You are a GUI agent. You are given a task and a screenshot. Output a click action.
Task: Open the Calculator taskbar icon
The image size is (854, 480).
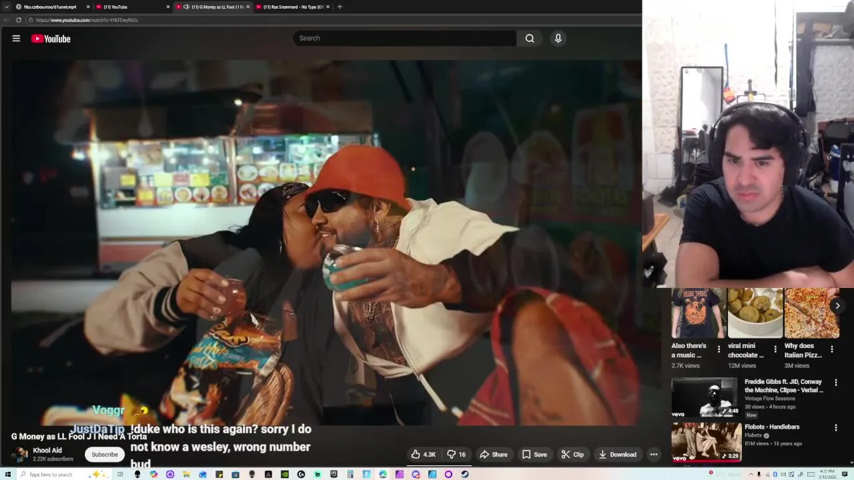(x=350, y=474)
